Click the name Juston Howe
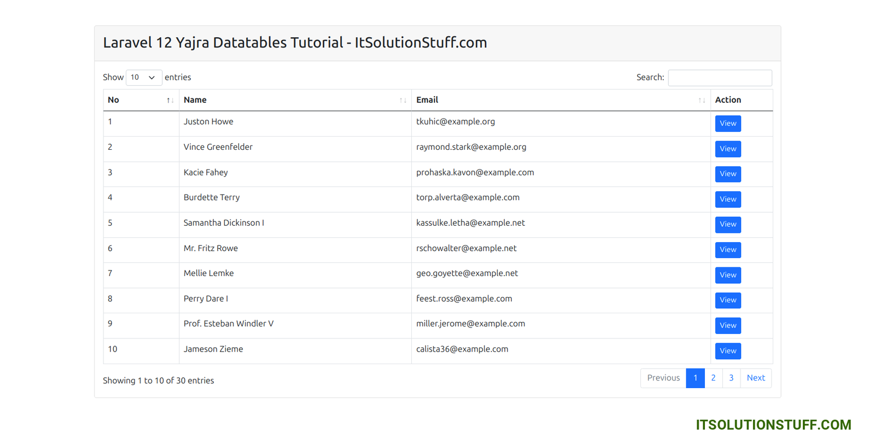The height and width of the screenshot is (439, 875). pos(208,122)
